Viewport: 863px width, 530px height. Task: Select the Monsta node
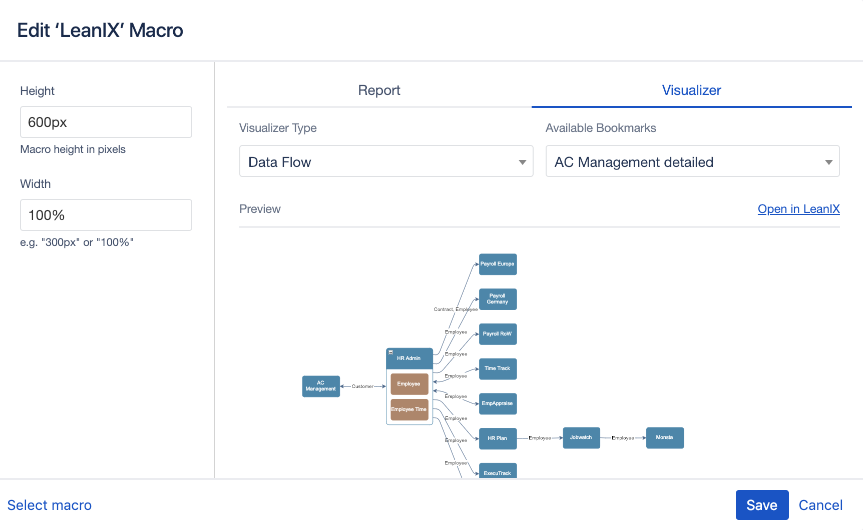pos(665,437)
